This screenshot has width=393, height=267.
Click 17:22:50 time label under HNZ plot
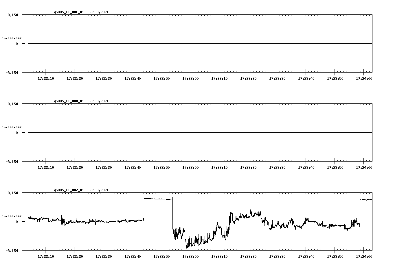pos(161,256)
